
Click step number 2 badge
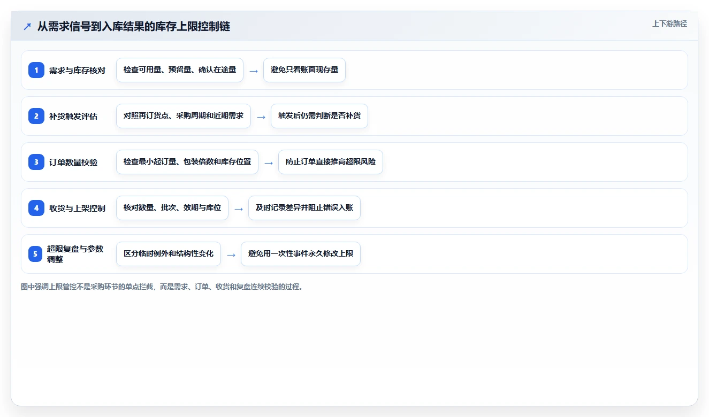point(36,116)
